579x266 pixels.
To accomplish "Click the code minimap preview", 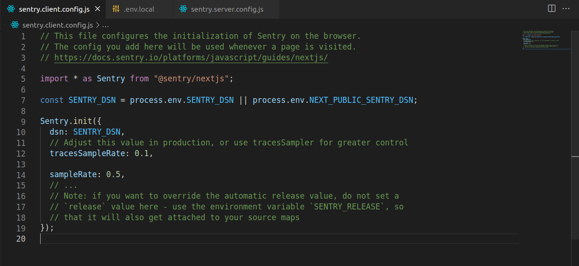I will click(x=546, y=40).
